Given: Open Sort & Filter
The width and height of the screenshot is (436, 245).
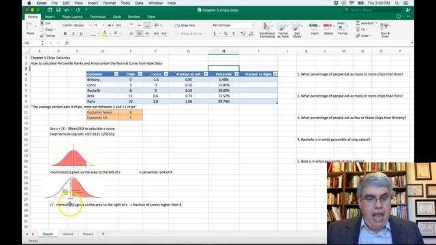Looking at the screenshot, I should (385, 30).
